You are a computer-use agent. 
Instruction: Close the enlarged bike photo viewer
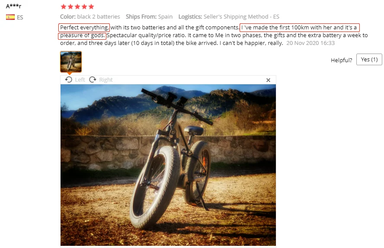click(x=268, y=80)
